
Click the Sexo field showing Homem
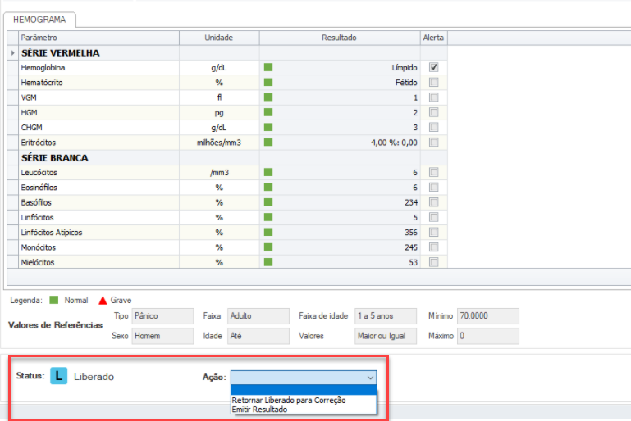click(x=162, y=336)
